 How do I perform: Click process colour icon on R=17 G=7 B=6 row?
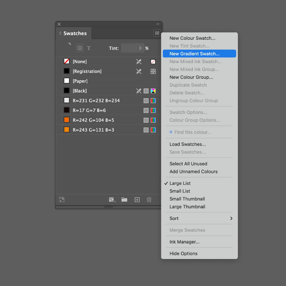click(146, 110)
